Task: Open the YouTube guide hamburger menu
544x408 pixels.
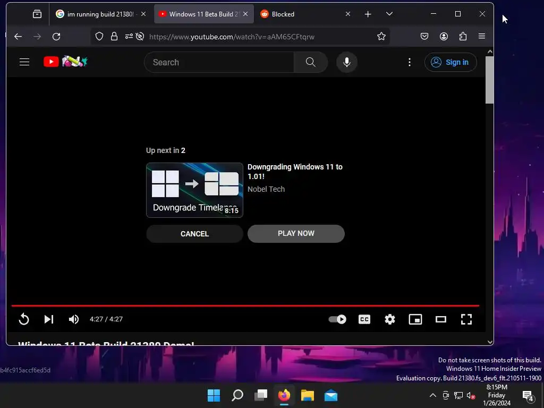Action: point(24,62)
